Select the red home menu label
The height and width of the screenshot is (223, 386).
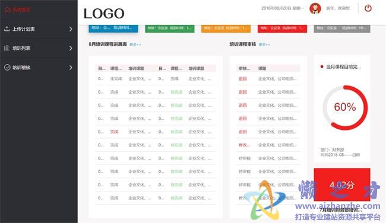(21, 10)
